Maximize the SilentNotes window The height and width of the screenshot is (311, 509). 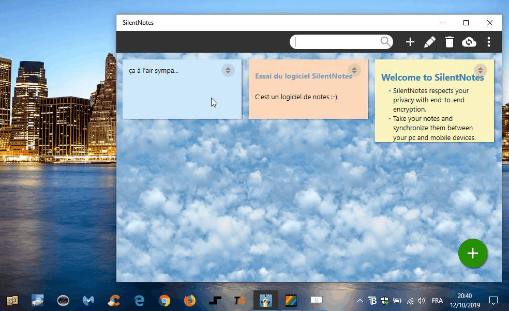(x=466, y=23)
